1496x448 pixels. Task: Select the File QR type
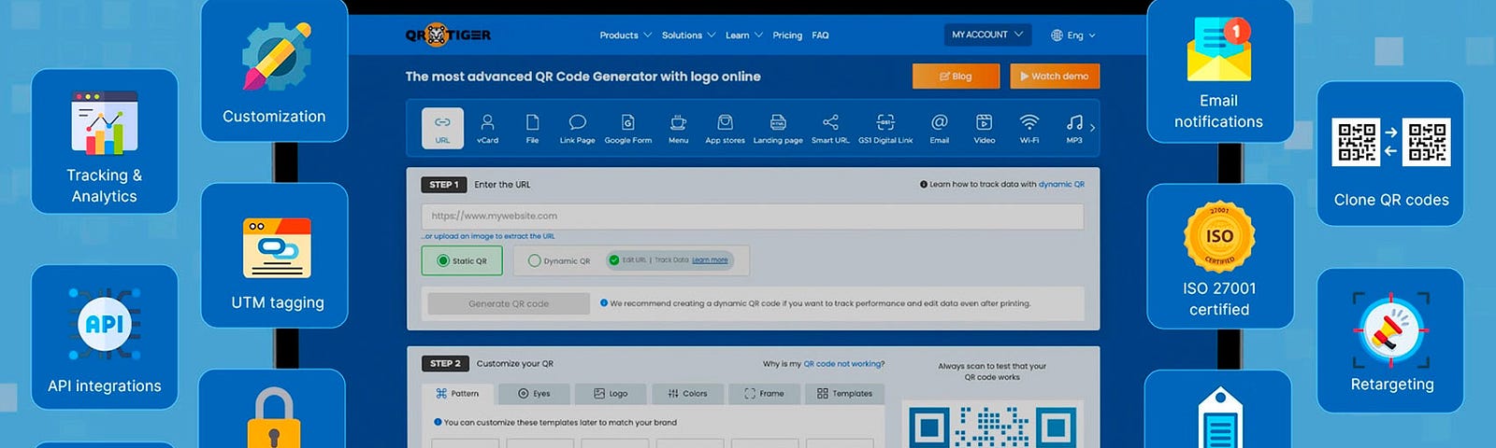pyautogui.click(x=532, y=128)
